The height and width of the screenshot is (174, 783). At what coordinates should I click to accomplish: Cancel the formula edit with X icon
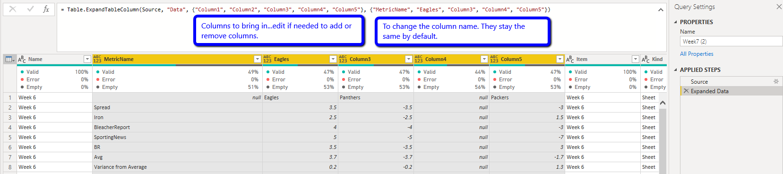point(13,9)
